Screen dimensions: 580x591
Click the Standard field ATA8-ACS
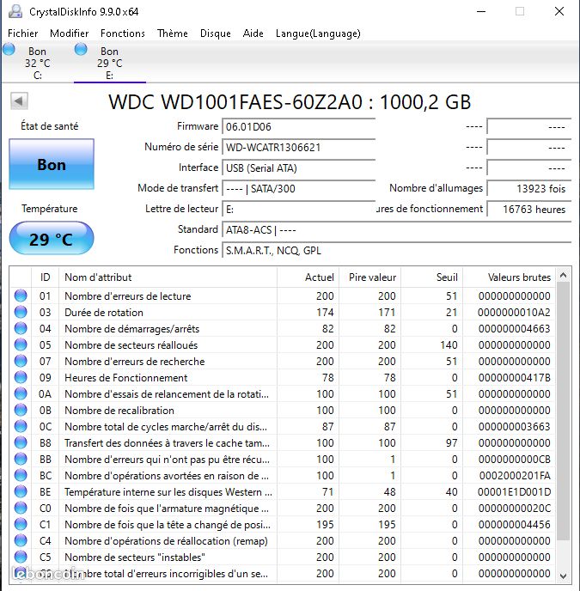pos(397,229)
